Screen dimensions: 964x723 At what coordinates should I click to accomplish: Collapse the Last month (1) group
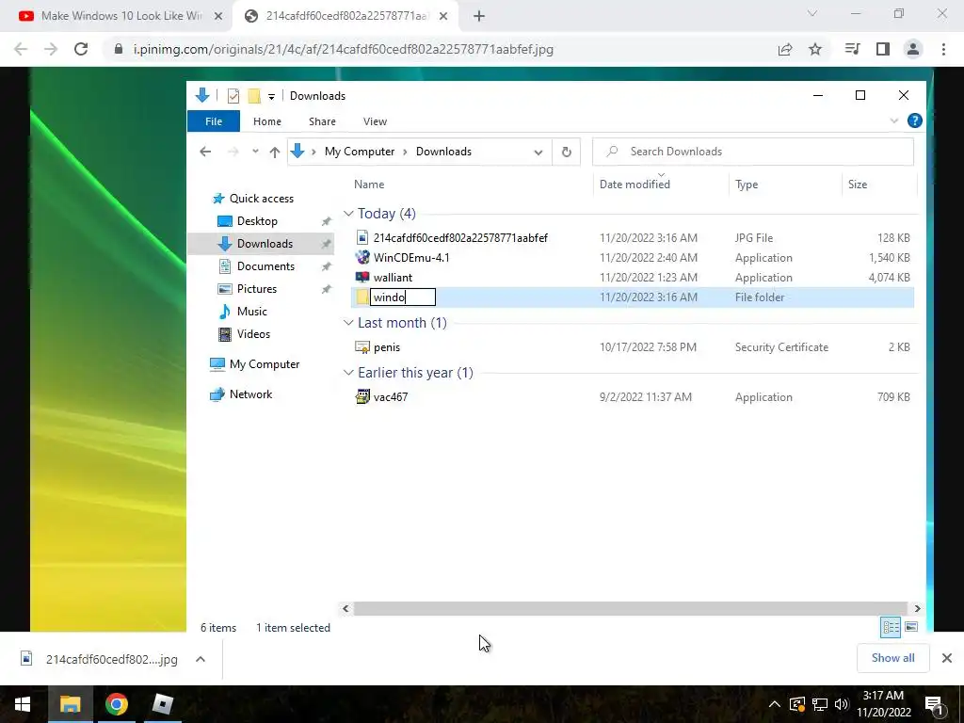(348, 323)
